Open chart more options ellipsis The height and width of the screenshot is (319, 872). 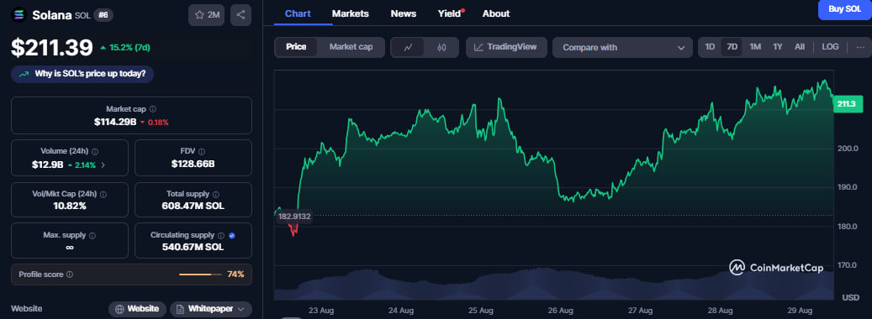click(860, 47)
